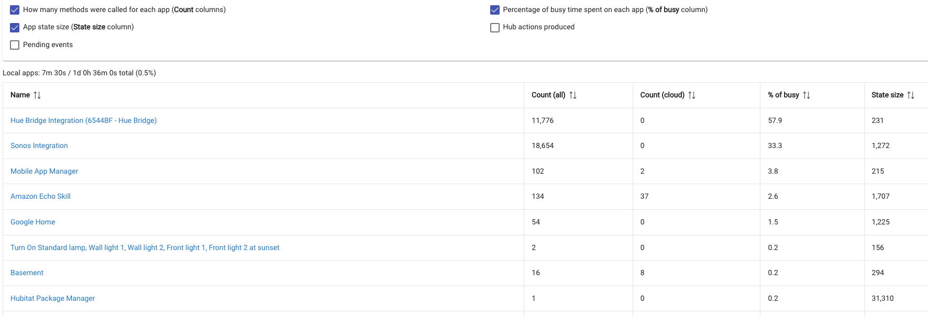
Task: Click the sort arrows icon beside % of busy
Action: tap(807, 95)
